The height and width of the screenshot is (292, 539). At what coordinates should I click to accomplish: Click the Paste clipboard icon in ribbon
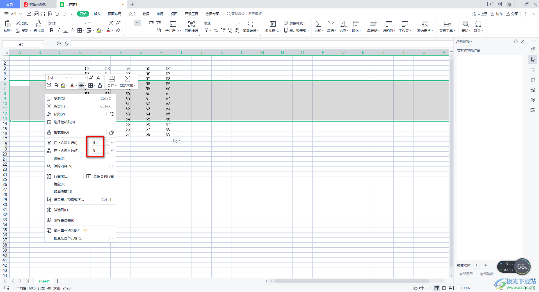[x=8, y=24]
